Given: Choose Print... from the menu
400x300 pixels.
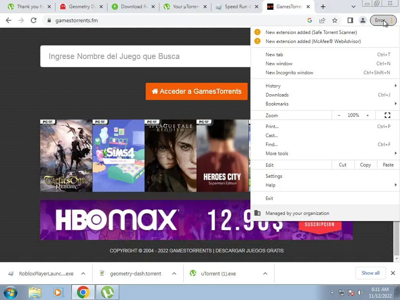Looking at the screenshot, I should [325, 127].
